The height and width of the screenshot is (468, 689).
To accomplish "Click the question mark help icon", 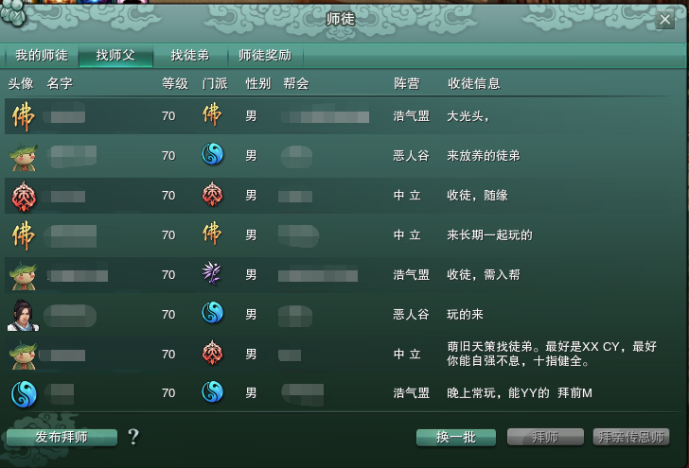I will (x=133, y=437).
